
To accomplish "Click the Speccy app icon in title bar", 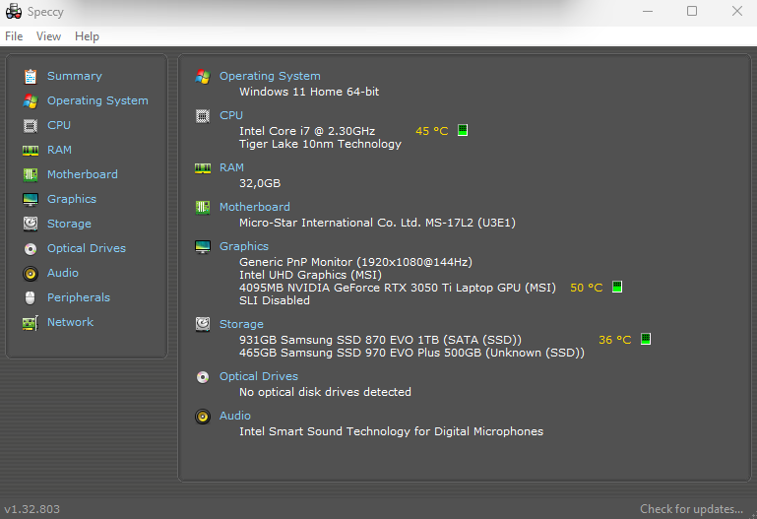I will (x=13, y=12).
